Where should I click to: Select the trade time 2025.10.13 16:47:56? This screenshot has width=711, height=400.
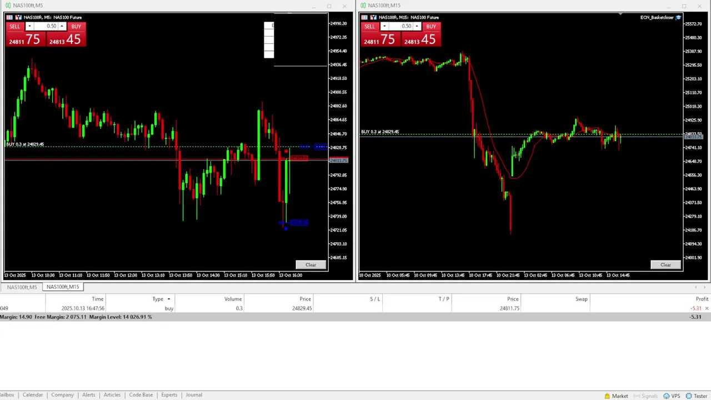[83, 308]
